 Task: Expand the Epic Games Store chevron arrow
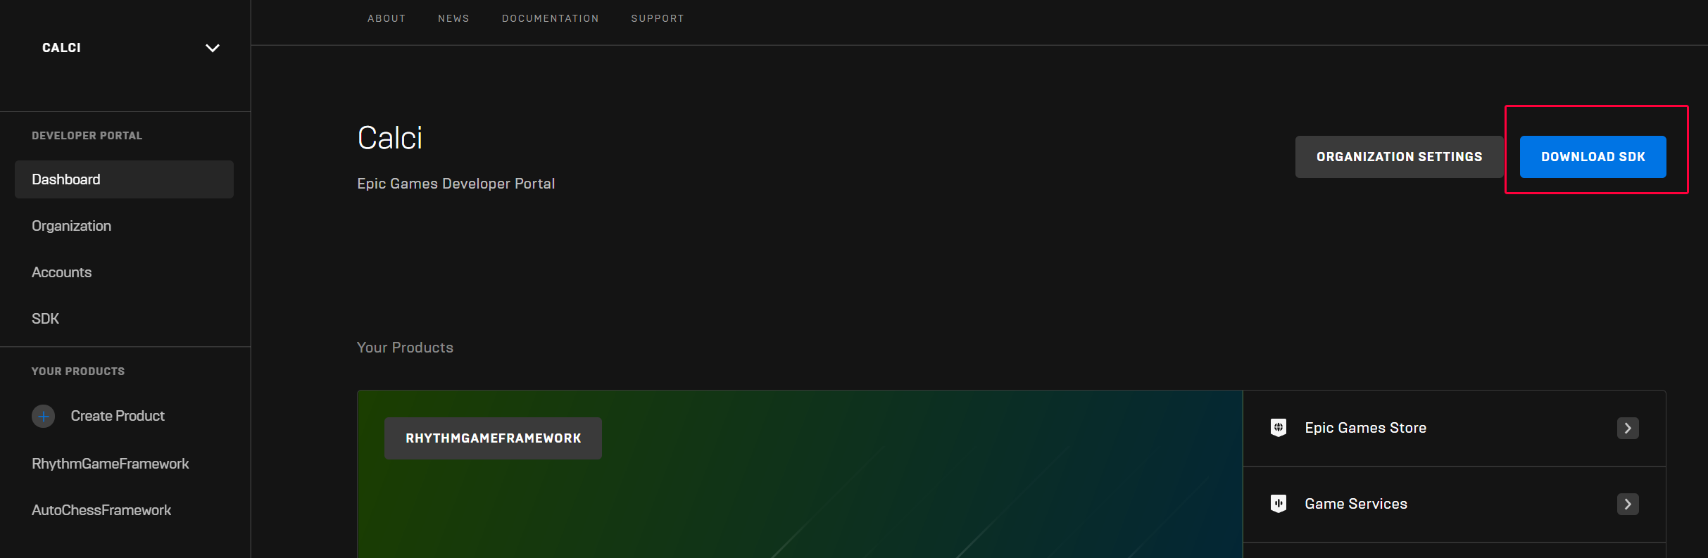pos(1628,428)
